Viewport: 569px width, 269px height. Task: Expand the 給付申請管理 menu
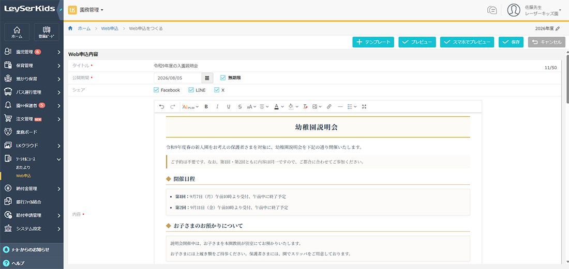point(32,215)
